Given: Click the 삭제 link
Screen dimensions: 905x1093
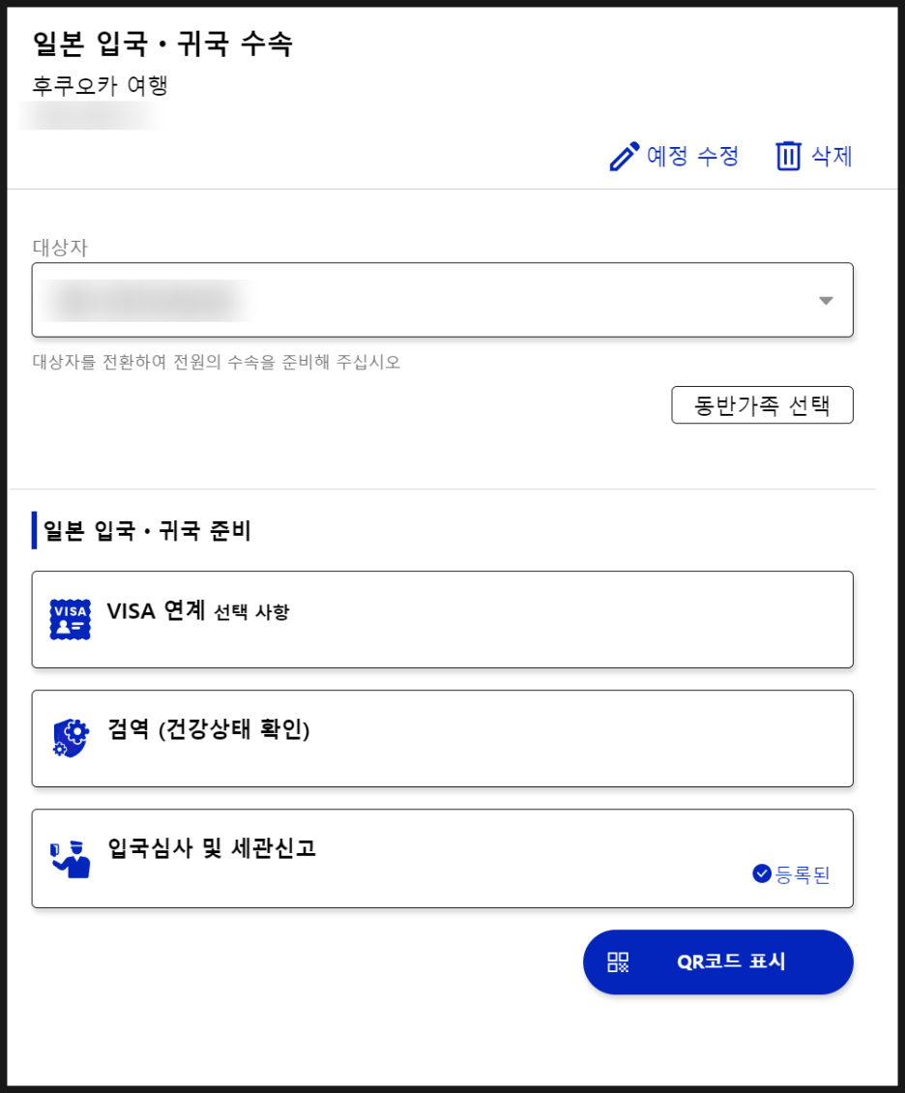Looking at the screenshot, I should point(831,156).
